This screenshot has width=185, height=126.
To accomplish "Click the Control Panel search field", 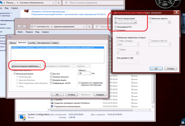I will pyautogui.click(x=93, y=3).
